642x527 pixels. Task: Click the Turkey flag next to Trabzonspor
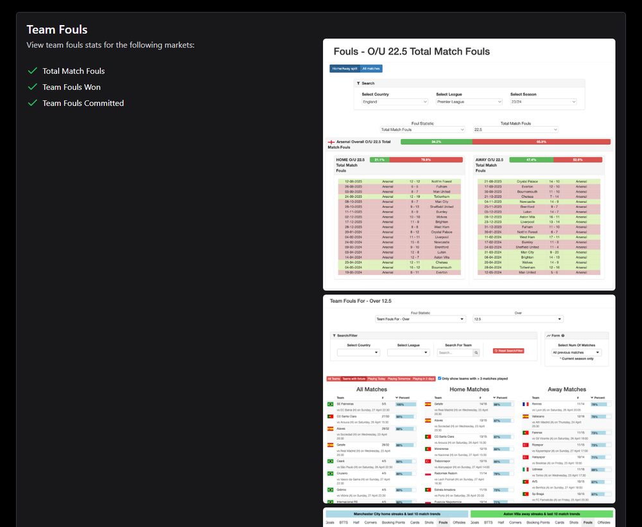(428, 461)
